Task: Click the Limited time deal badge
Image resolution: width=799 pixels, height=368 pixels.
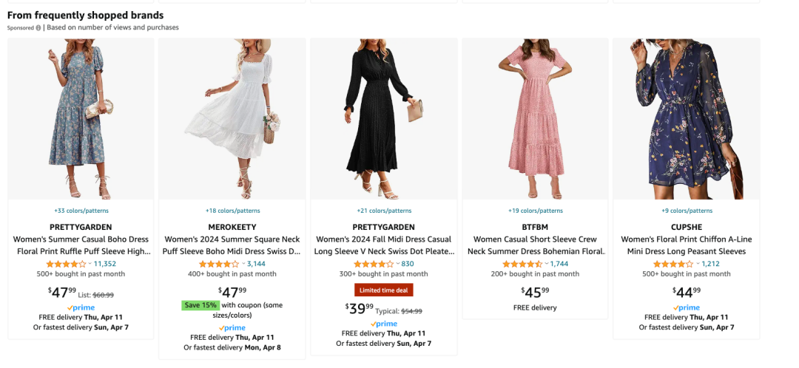Action: click(383, 290)
